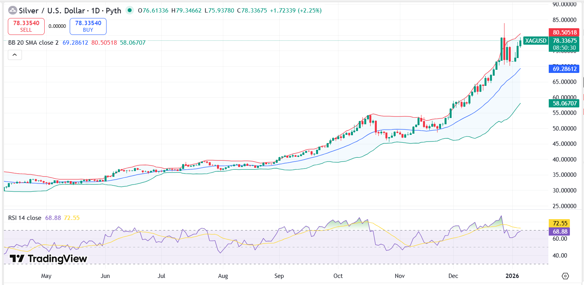584x285 pixels.
Task: Click the 2026 label on the time axis
Action: point(513,276)
